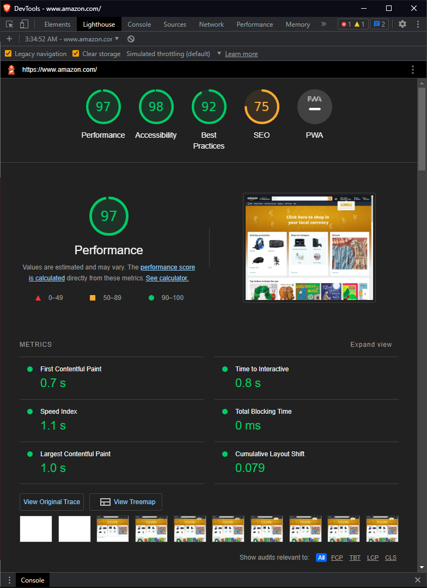The image size is (427, 588).
Task: Click the final Amazon page screenshot
Action: 309,248
